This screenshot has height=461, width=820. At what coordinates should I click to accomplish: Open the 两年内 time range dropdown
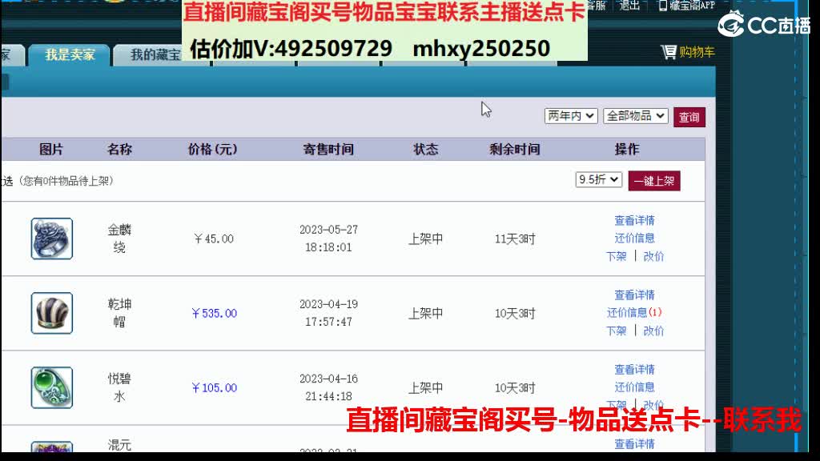coord(571,115)
